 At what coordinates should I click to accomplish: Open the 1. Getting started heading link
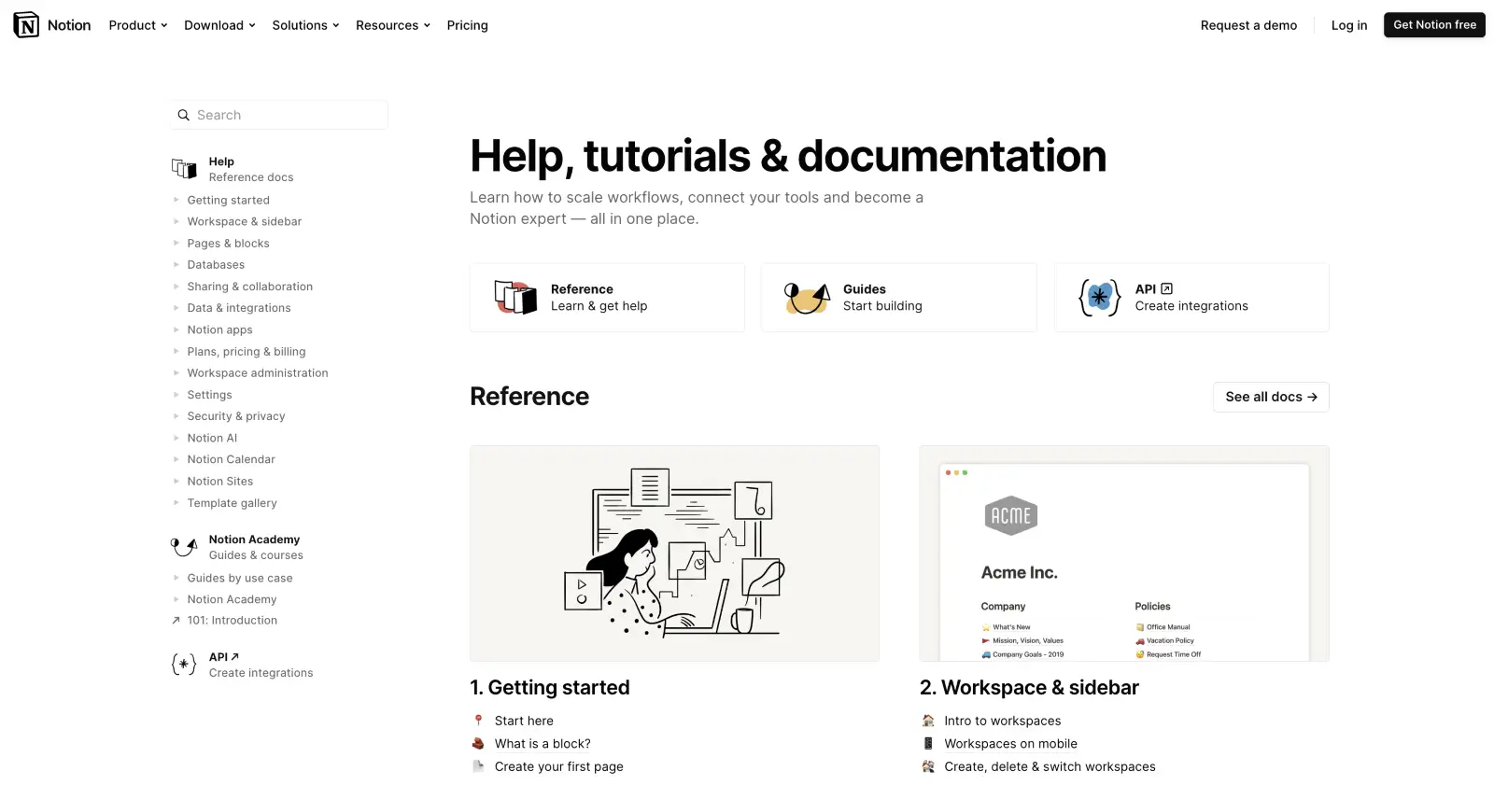click(550, 688)
